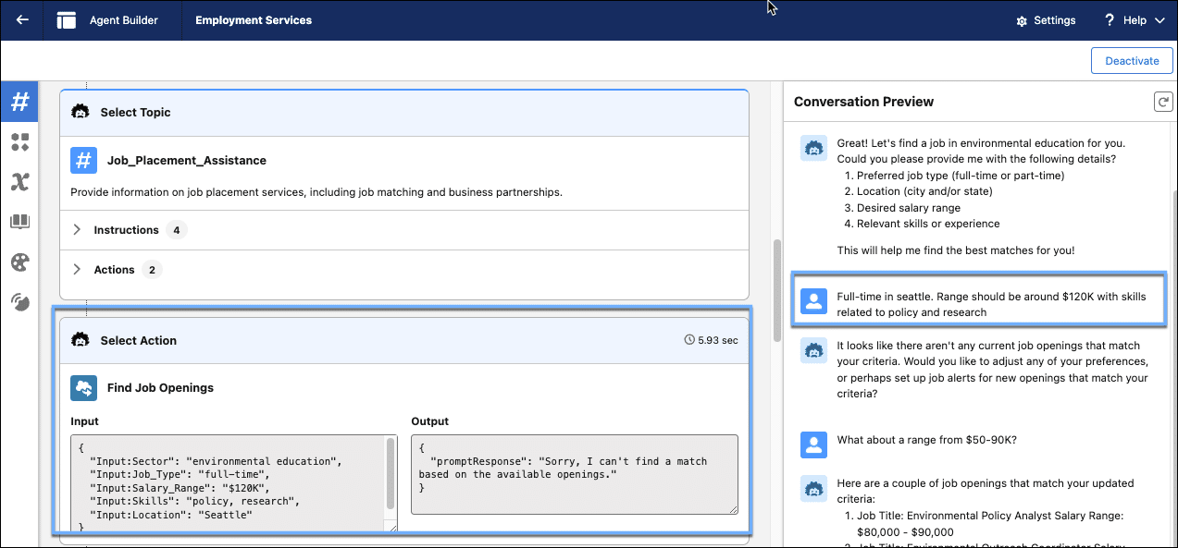This screenshot has height=548, width=1178.
Task: Click the Find Job Openings action icon
Action: coord(83,388)
